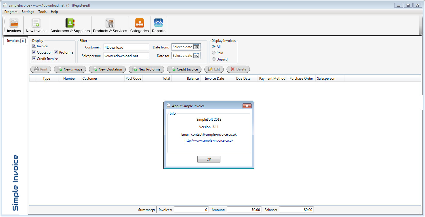Select the All invoices radio button
425x217 pixels.
tap(214, 46)
